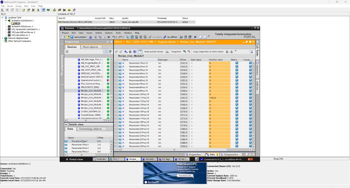The image size is (350, 188).
Task: Click the cut scissors icon in TIA toolbar
Action: click(x=96, y=37)
